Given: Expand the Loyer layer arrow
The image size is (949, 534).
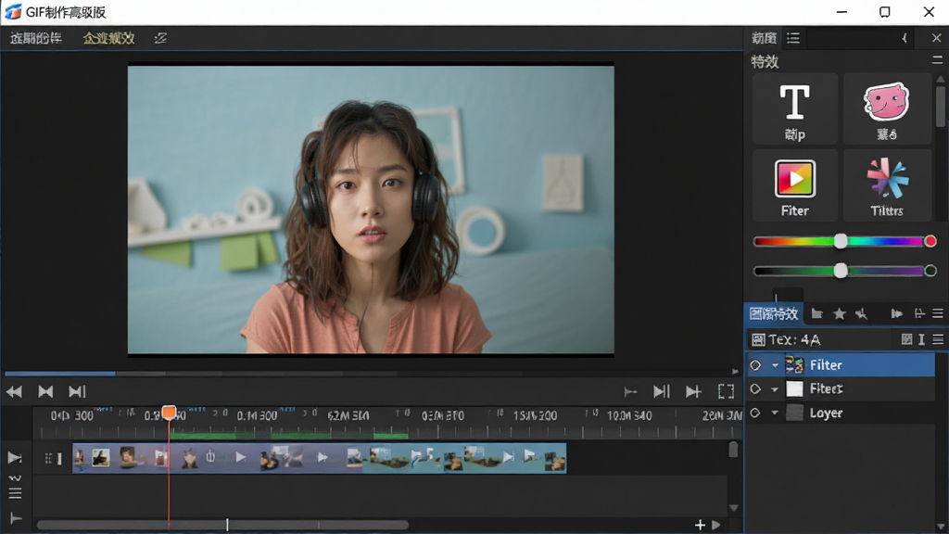Looking at the screenshot, I should coord(775,413).
